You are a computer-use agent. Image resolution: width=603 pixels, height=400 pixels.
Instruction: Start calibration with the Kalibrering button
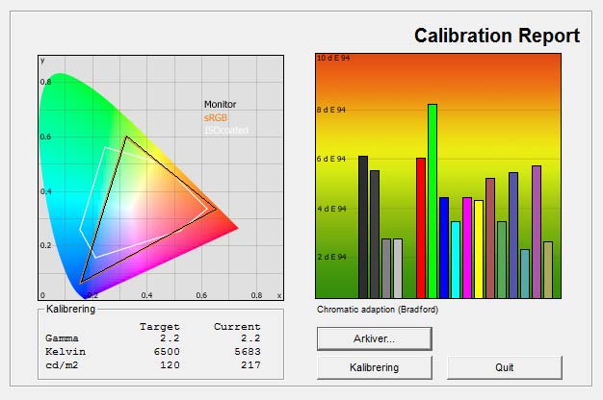coord(374,367)
